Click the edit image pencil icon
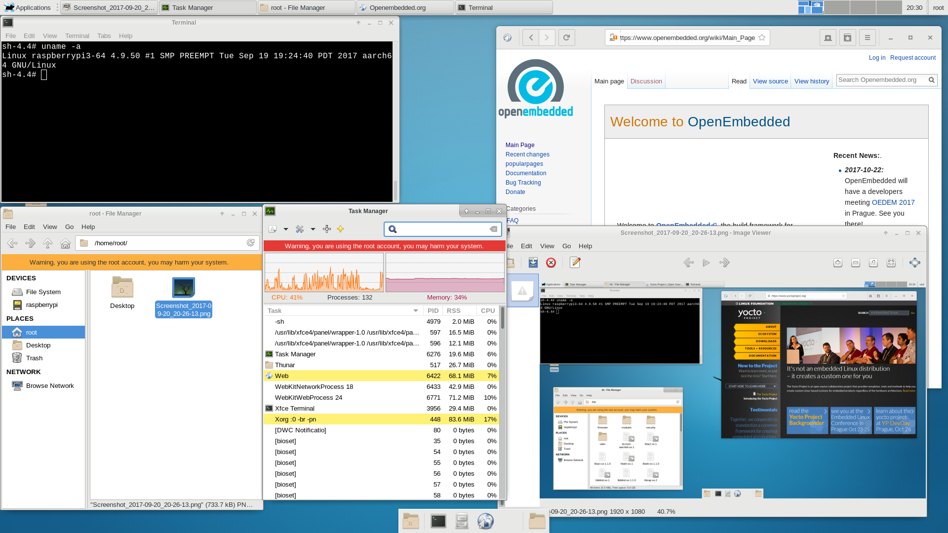This screenshot has height=533, width=948. click(575, 263)
